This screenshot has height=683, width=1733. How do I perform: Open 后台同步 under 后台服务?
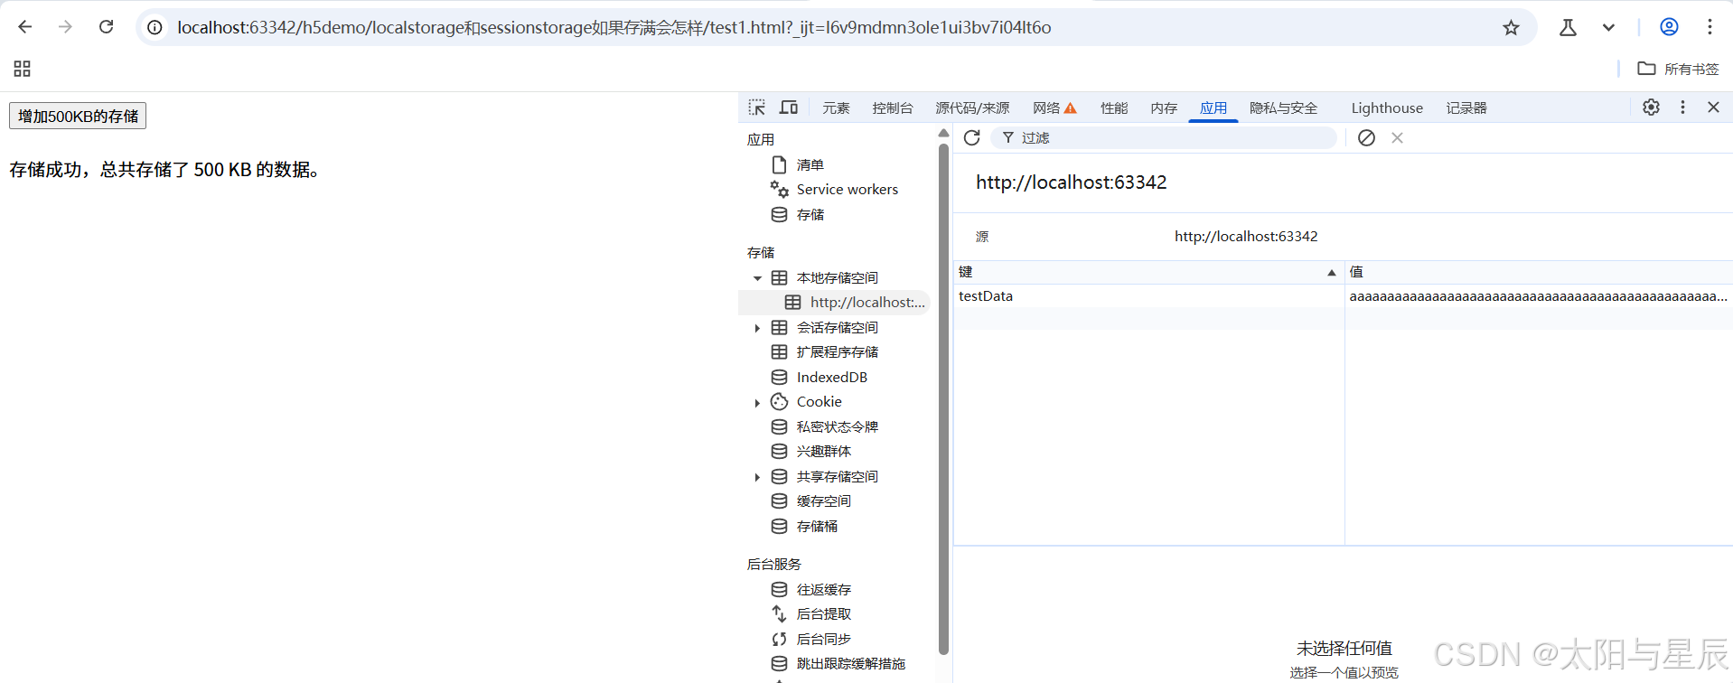tap(823, 640)
